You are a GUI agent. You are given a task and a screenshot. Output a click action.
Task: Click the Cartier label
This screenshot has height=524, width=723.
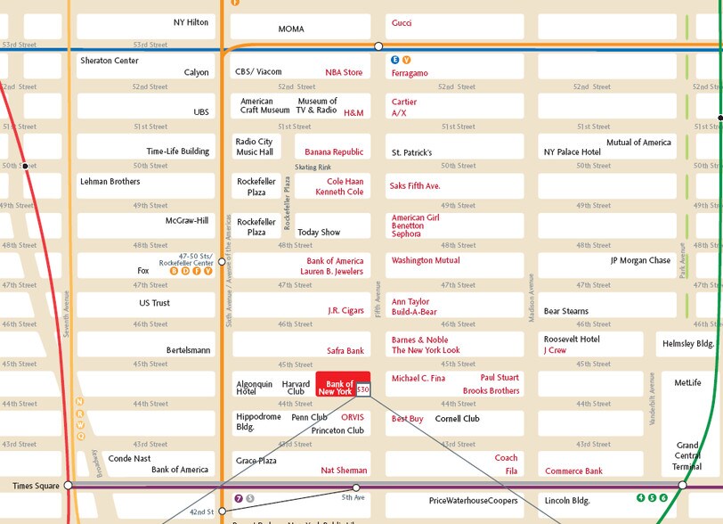click(404, 102)
